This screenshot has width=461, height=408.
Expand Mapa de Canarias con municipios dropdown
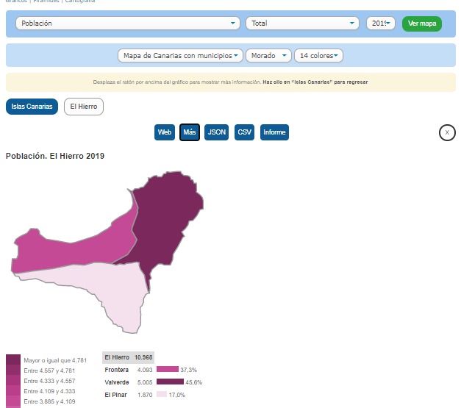pos(180,56)
